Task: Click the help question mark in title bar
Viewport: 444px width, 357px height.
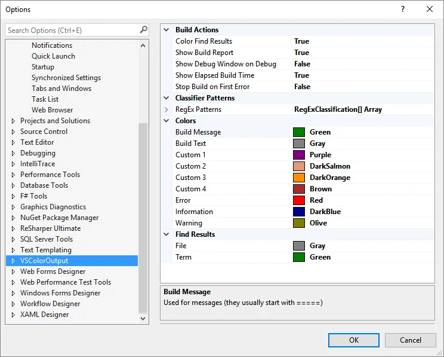Action: [x=403, y=10]
